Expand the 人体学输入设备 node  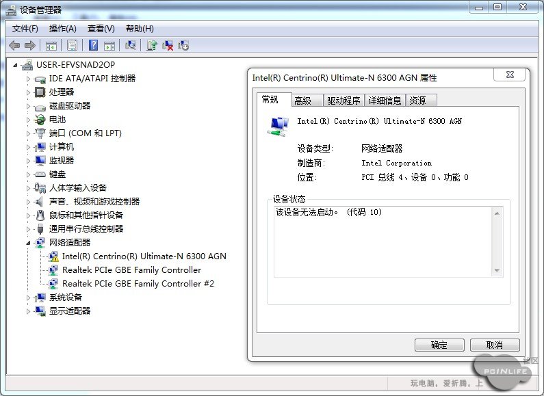[29, 188]
